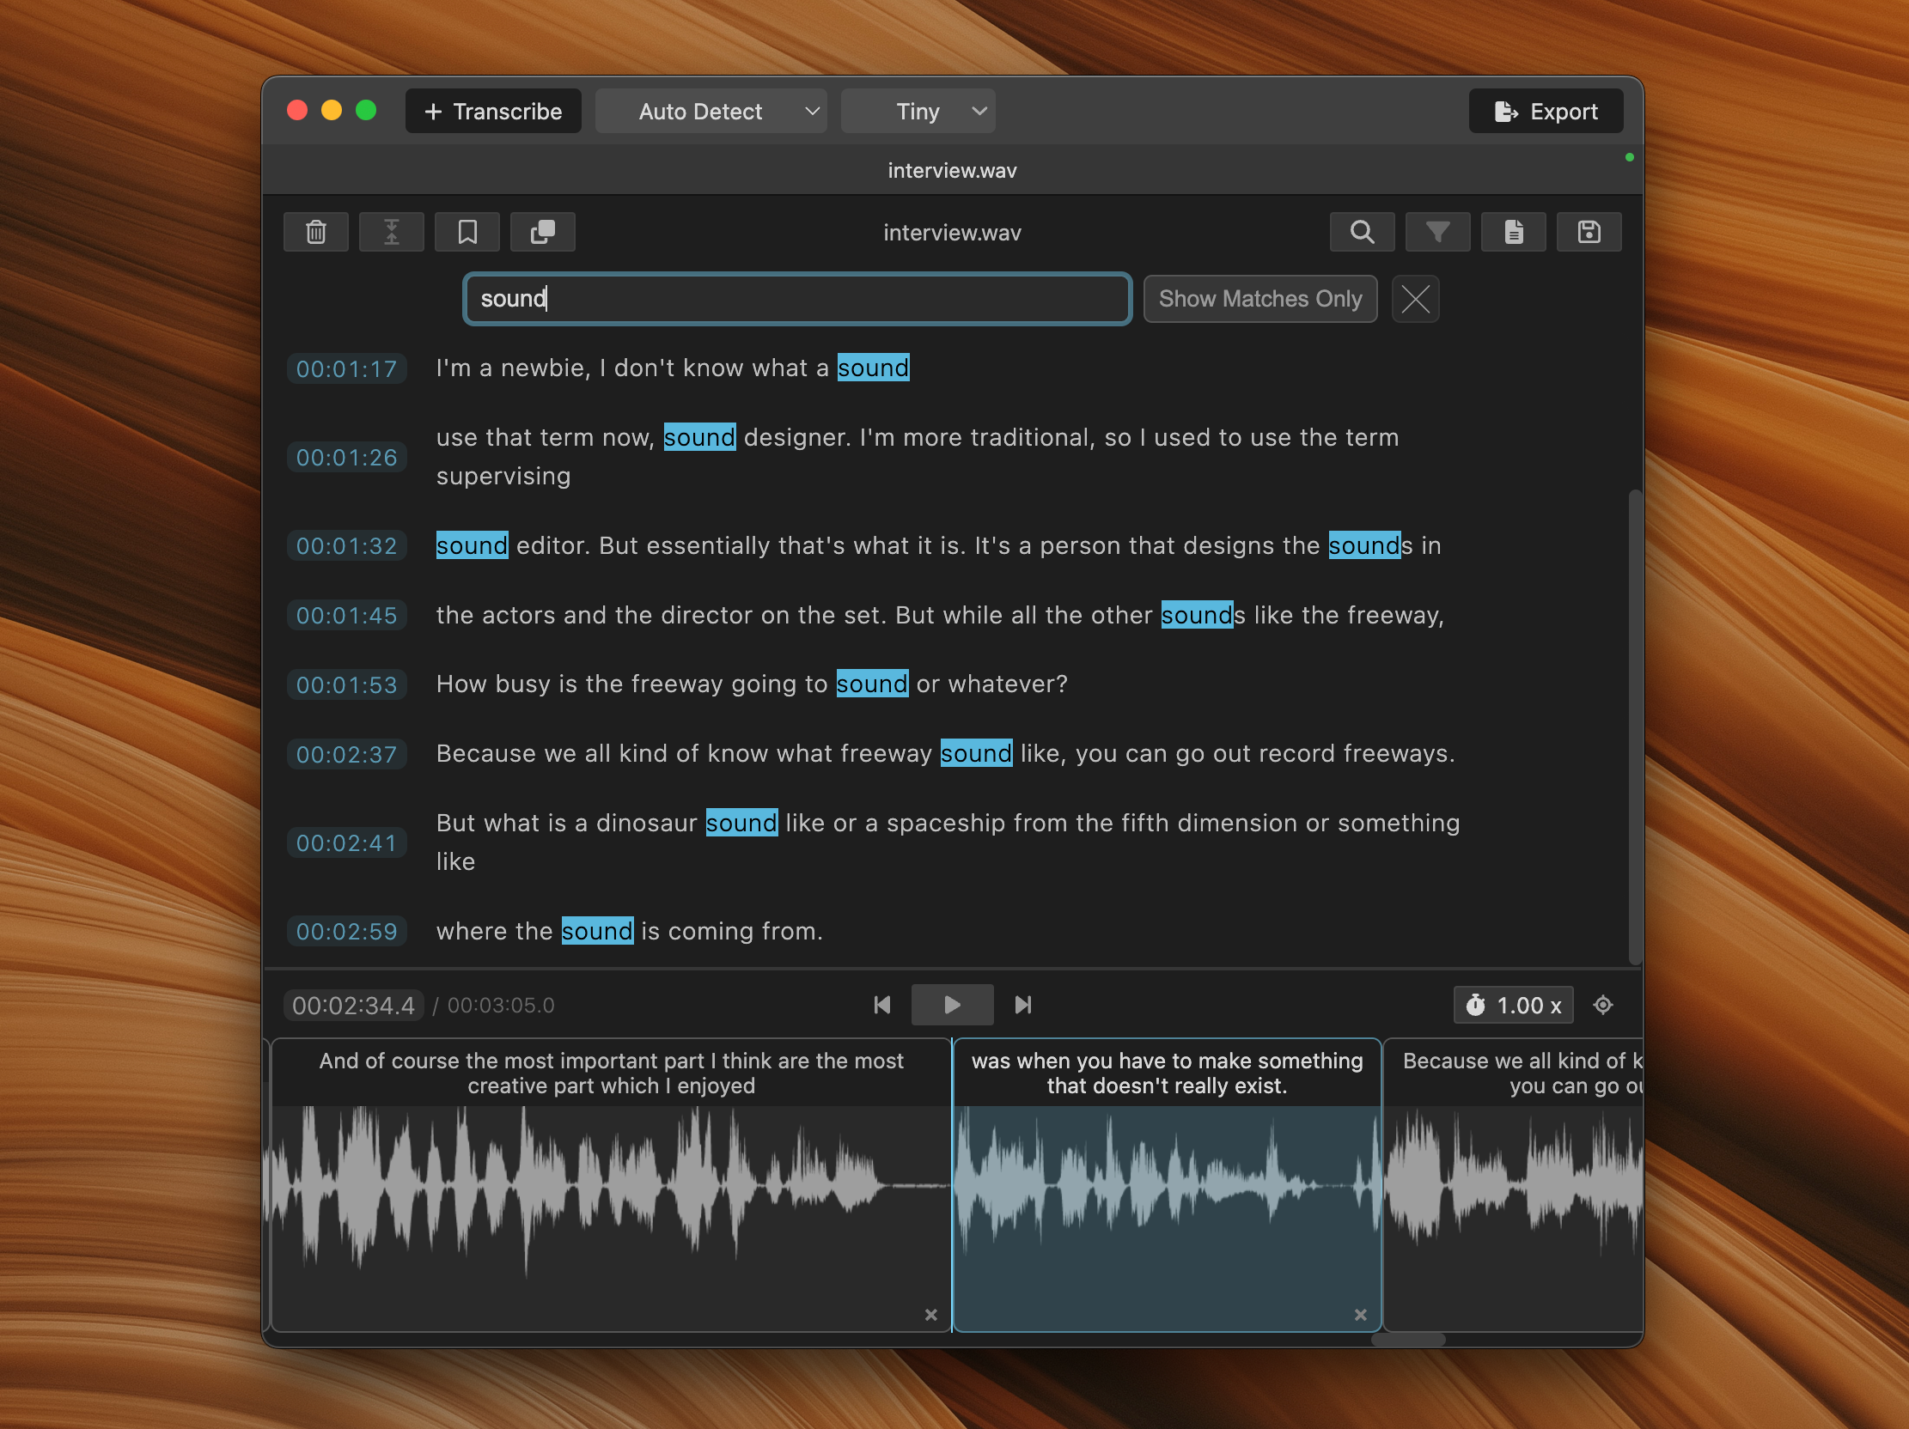This screenshot has width=1909, height=1429.
Task: Close the search bar with X button
Action: tap(1415, 299)
